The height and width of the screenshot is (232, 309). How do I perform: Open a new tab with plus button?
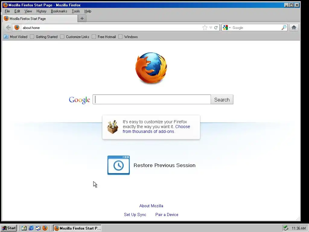(82, 18)
